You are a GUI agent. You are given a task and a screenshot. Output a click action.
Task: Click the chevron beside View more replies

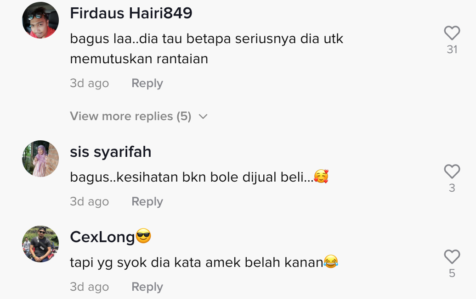pos(203,116)
